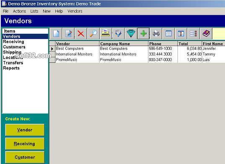Click the blue swirl refresh icon

(118, 33)
